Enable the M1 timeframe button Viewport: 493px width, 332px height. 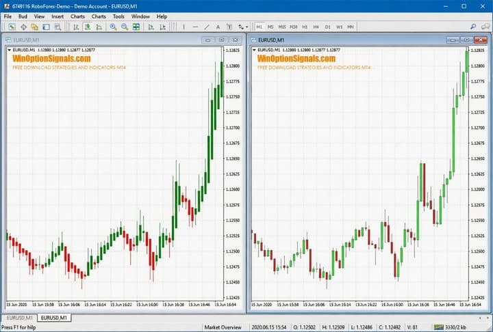pos(259,27)
